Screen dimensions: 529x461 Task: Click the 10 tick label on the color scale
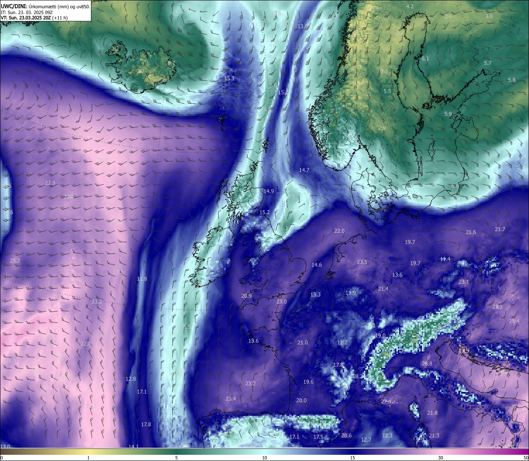pyautogui.click(x=264, y=458)
